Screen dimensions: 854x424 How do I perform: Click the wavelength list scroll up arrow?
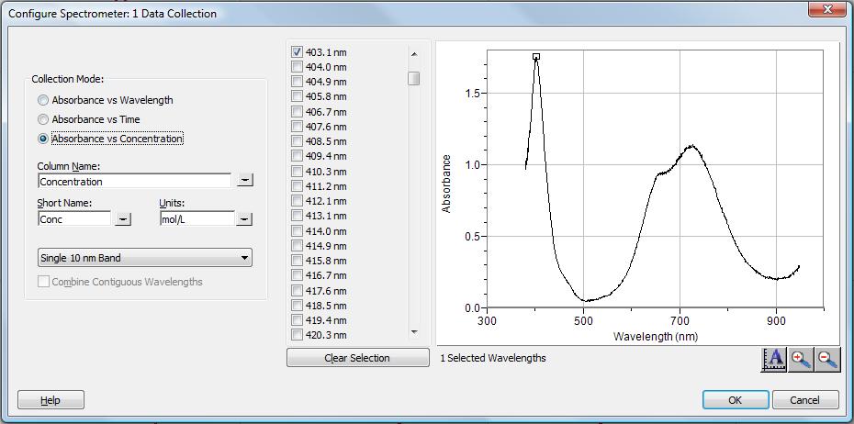(414, 54)
